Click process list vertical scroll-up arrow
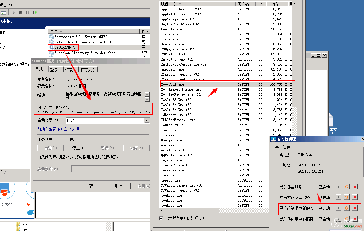364x231 pixels. (x=295, y=4)
